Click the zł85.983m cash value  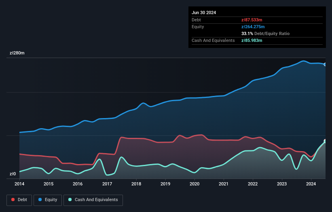tap(252, 40)
